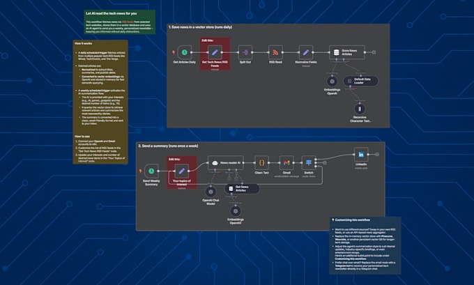Select the Send Weekly Summary trigger node
Viewport: 474px width, 285px height.
click(151, 171)
